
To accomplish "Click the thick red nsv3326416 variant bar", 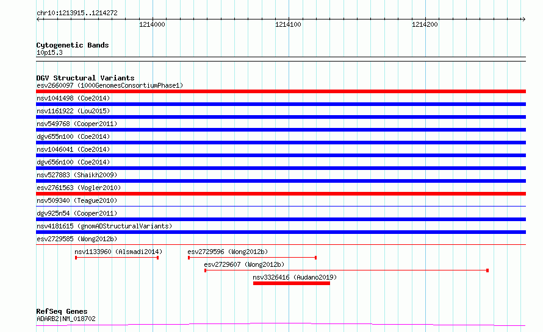I will coord(292,283).
